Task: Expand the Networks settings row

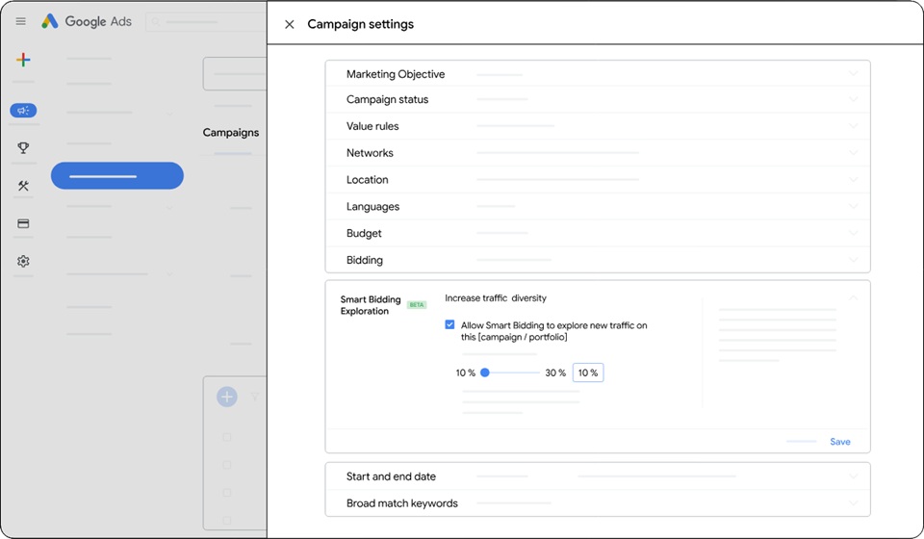Action: click(598, 153)
